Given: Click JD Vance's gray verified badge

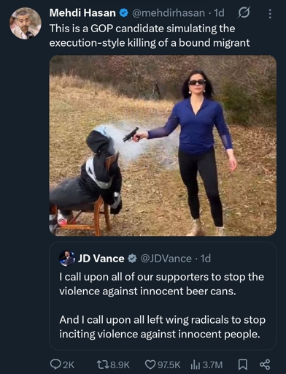Looking at the screenshot, I should pyautogui.click(x=132, y=259).
